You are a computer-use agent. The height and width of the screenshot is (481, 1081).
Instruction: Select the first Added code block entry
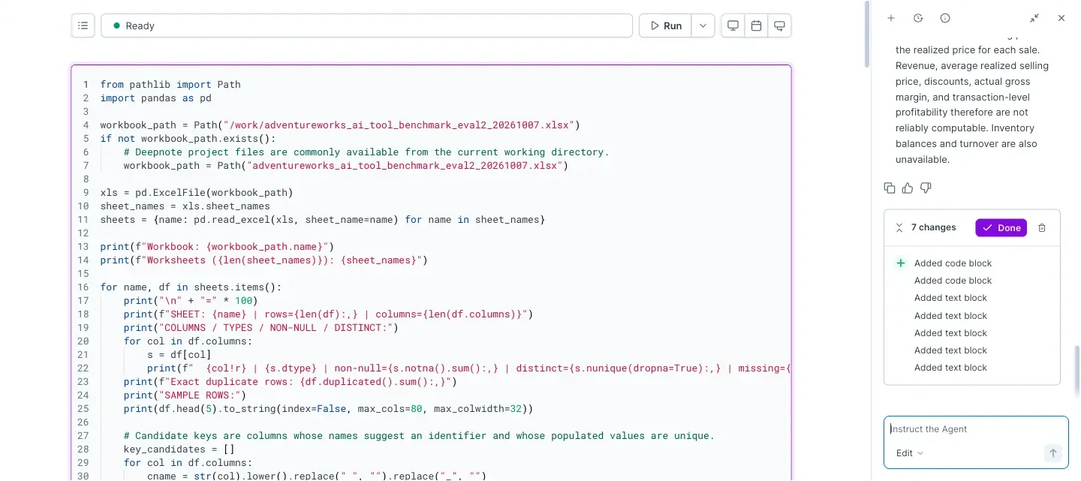coord(953,263)
